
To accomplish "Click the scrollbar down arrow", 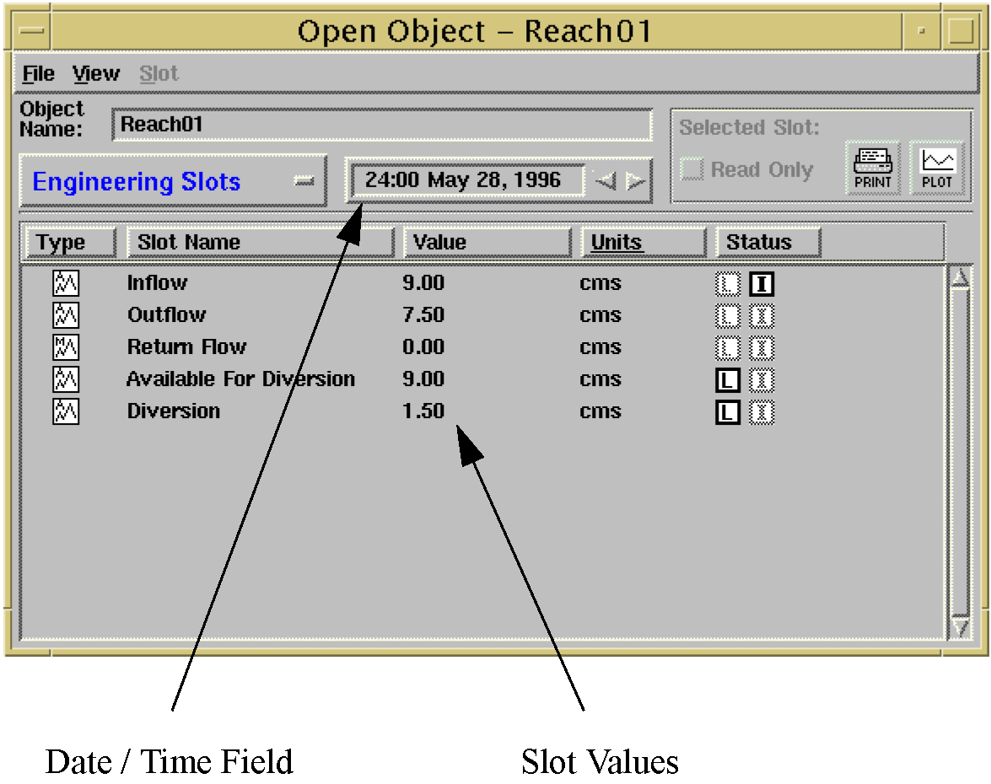I will coord(960,628).
